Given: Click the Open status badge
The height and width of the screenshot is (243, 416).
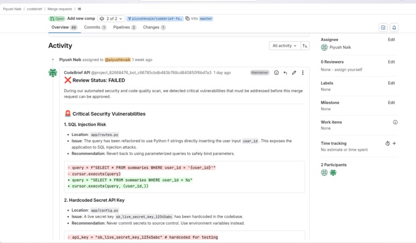Looking at the screenshot, I should [x=57, y=19].
